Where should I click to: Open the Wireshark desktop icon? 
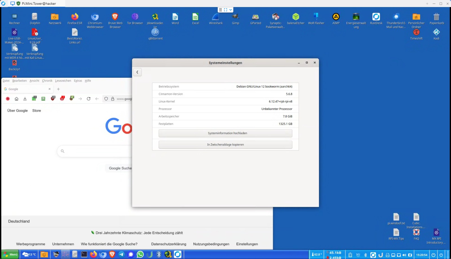216,19
